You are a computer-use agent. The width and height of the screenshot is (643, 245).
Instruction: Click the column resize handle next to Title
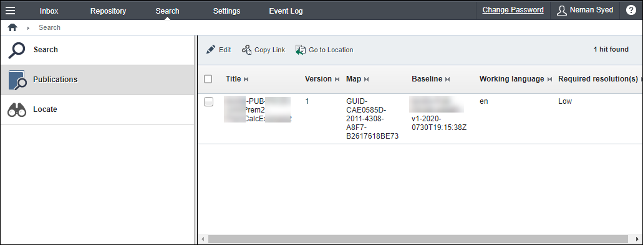coord(246,80)
